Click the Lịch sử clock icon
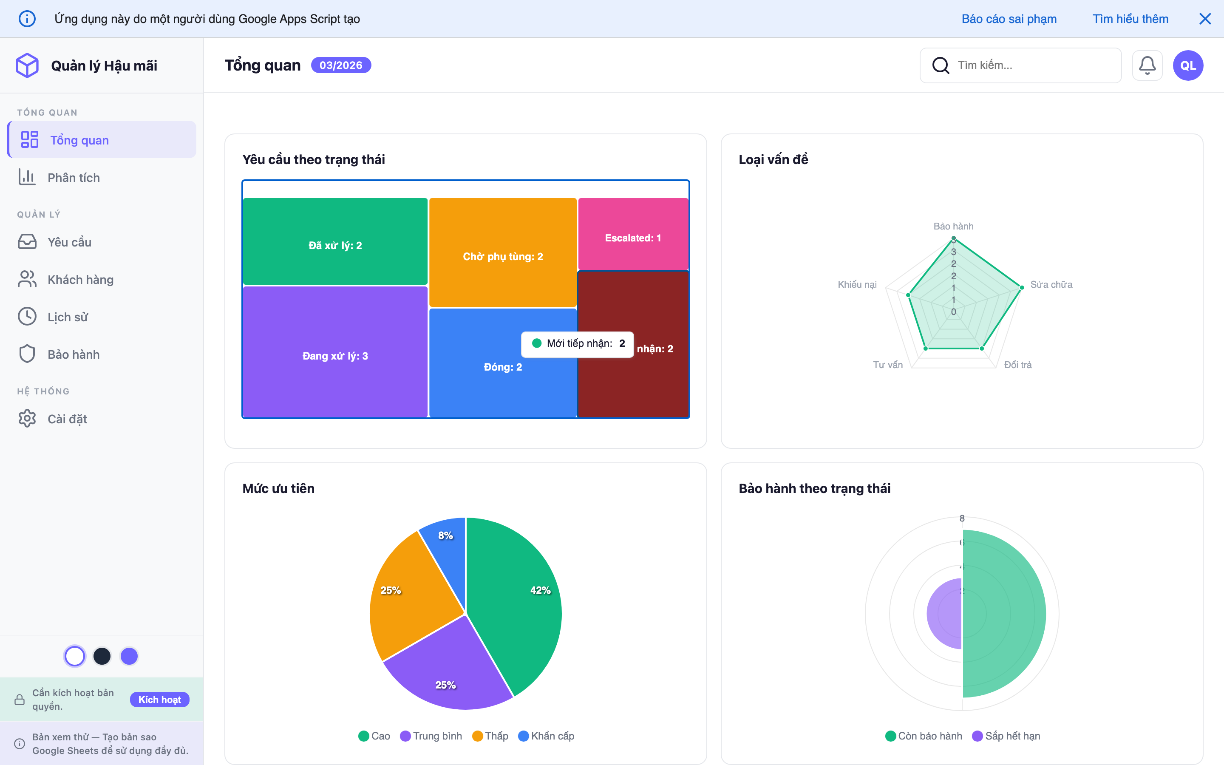 27,317
